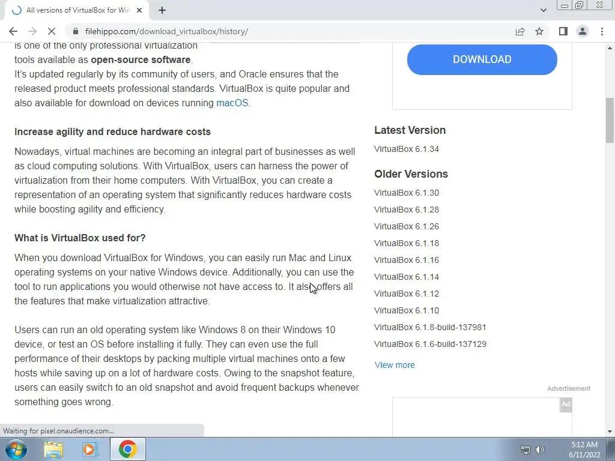Open VirtualBox 6.1.28 version
Image resolution: width=615 pixels, height=461 pixels.
coord(407,209)
